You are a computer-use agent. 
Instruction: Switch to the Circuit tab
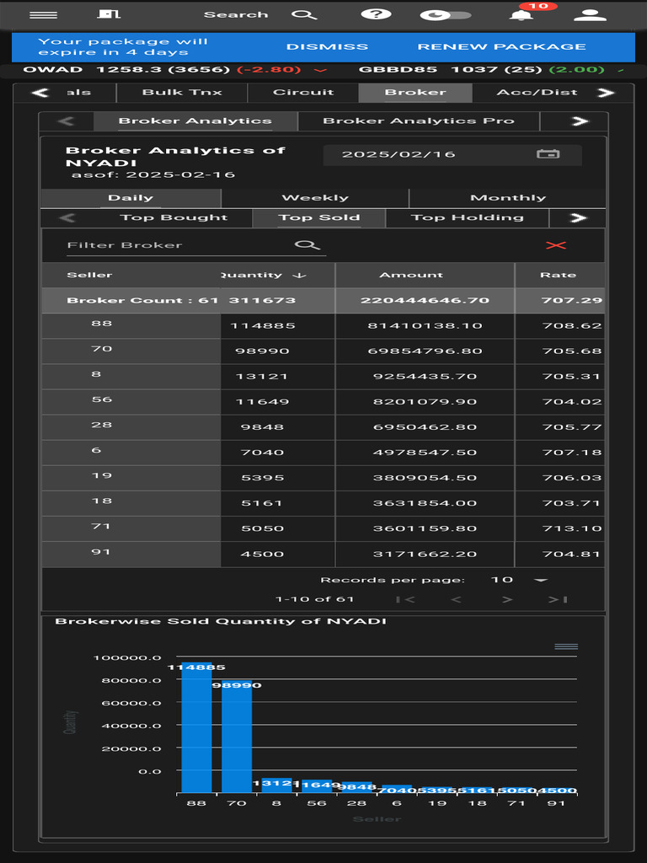pos(303,93)
